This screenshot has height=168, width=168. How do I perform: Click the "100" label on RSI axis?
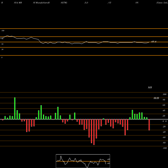(3, 31)
